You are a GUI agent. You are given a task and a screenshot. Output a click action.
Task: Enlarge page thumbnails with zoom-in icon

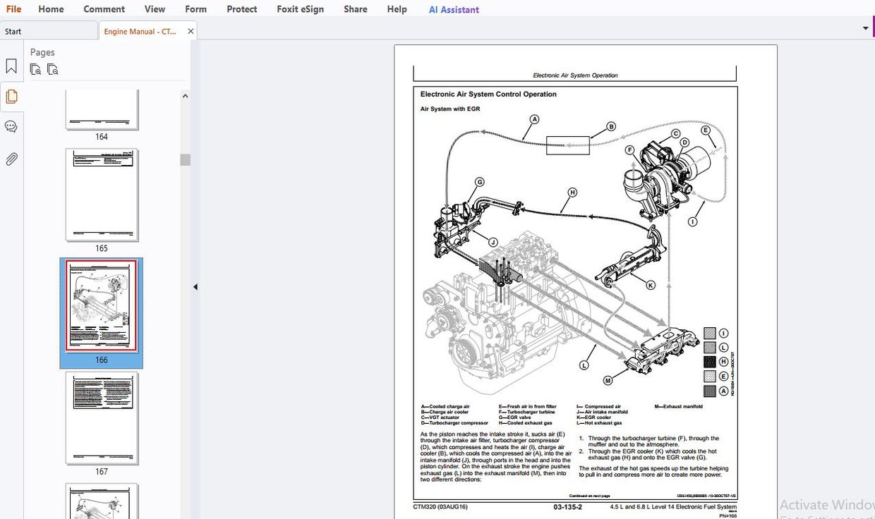click(35, 69)
